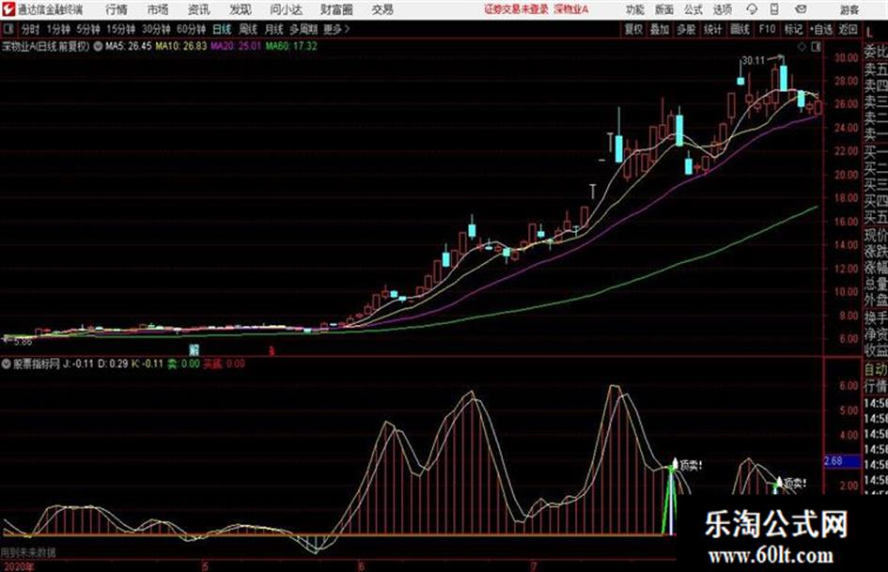This screenshot has height=572, width=888.
Task: Click the panel layout icon beside 分时
Action: [8, 29]
